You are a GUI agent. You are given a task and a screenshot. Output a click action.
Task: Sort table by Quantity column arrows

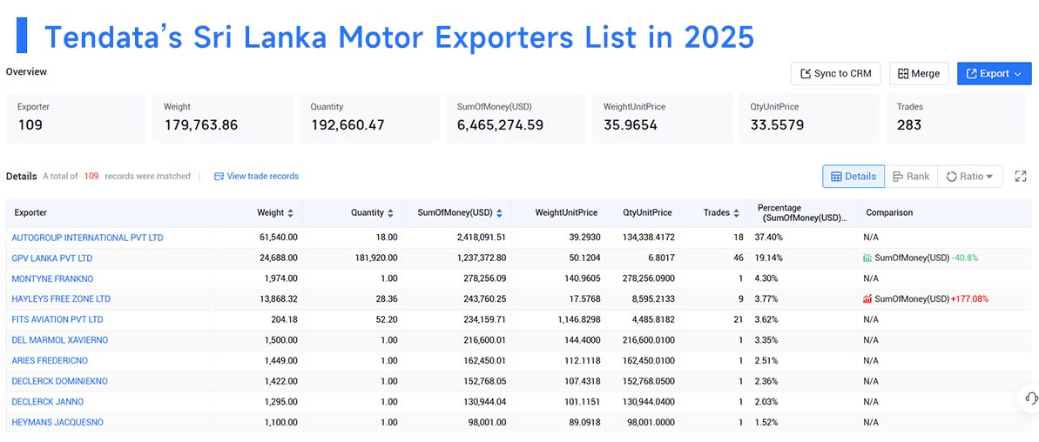(x=390, y=213)
